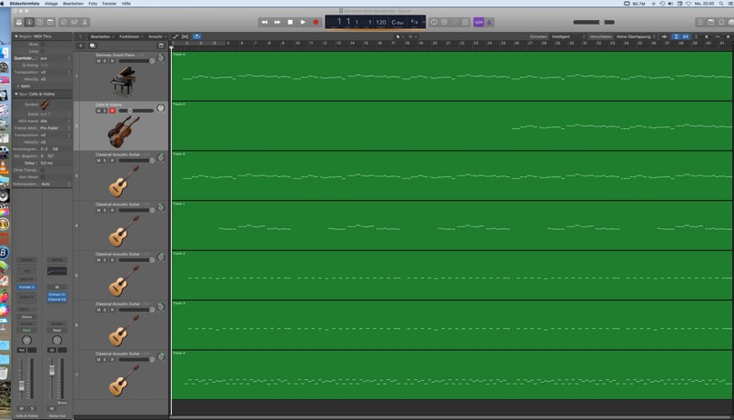Start recording with red Record button
The image size is (734, 420).
pyautogui.click(x=316, y=22)
